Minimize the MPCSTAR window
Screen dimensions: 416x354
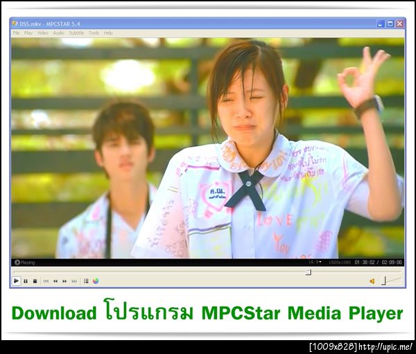point(381,24)
